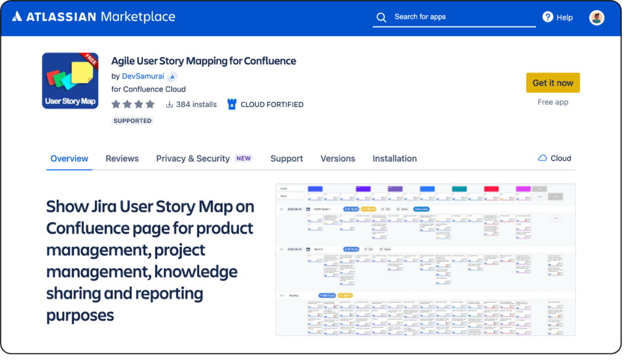Click the Atlassian logo in the header

(x=18, y=17)
